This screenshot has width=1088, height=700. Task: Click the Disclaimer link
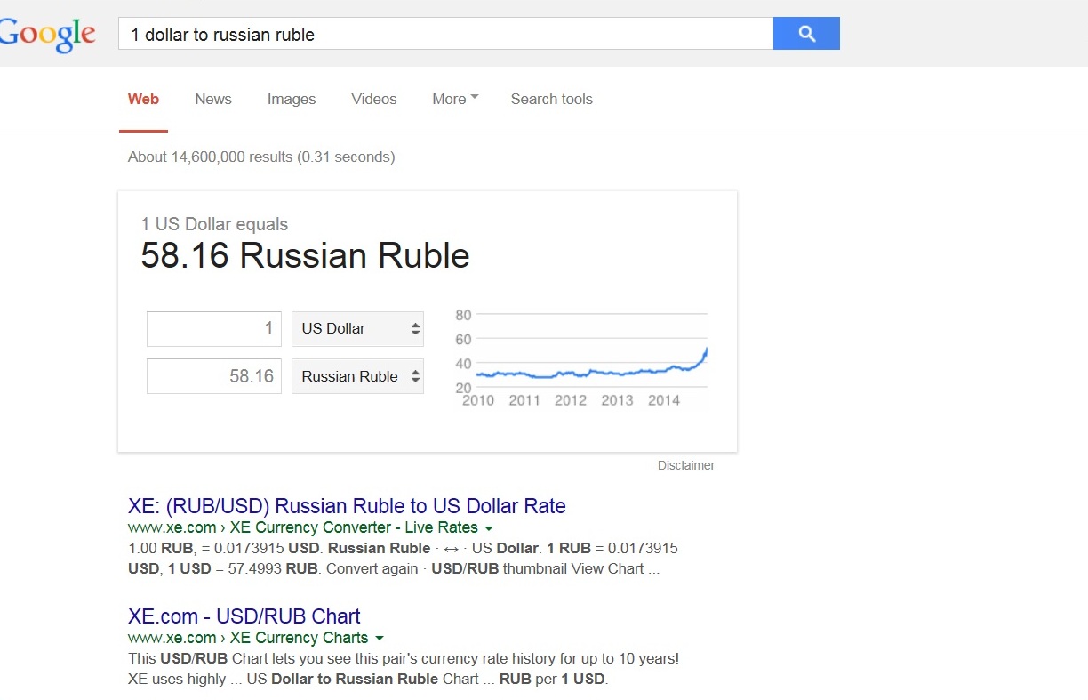point(685,465)
